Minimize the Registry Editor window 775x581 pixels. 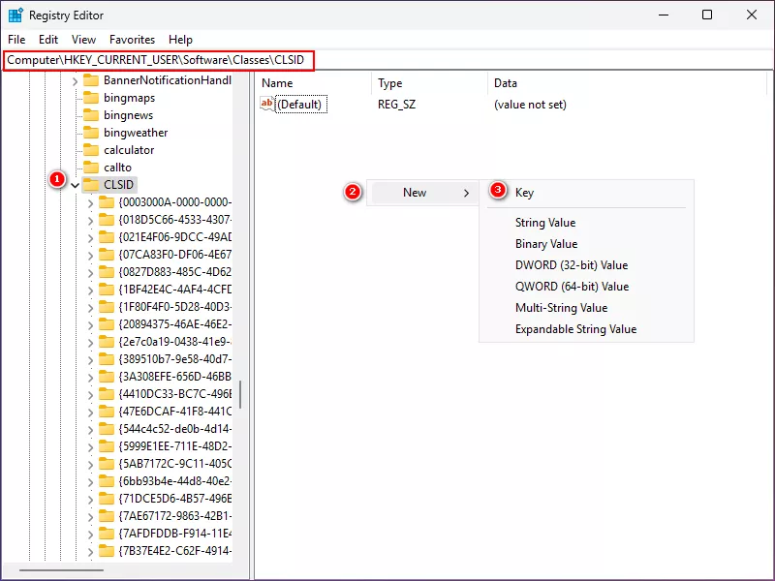coord(664,15)
